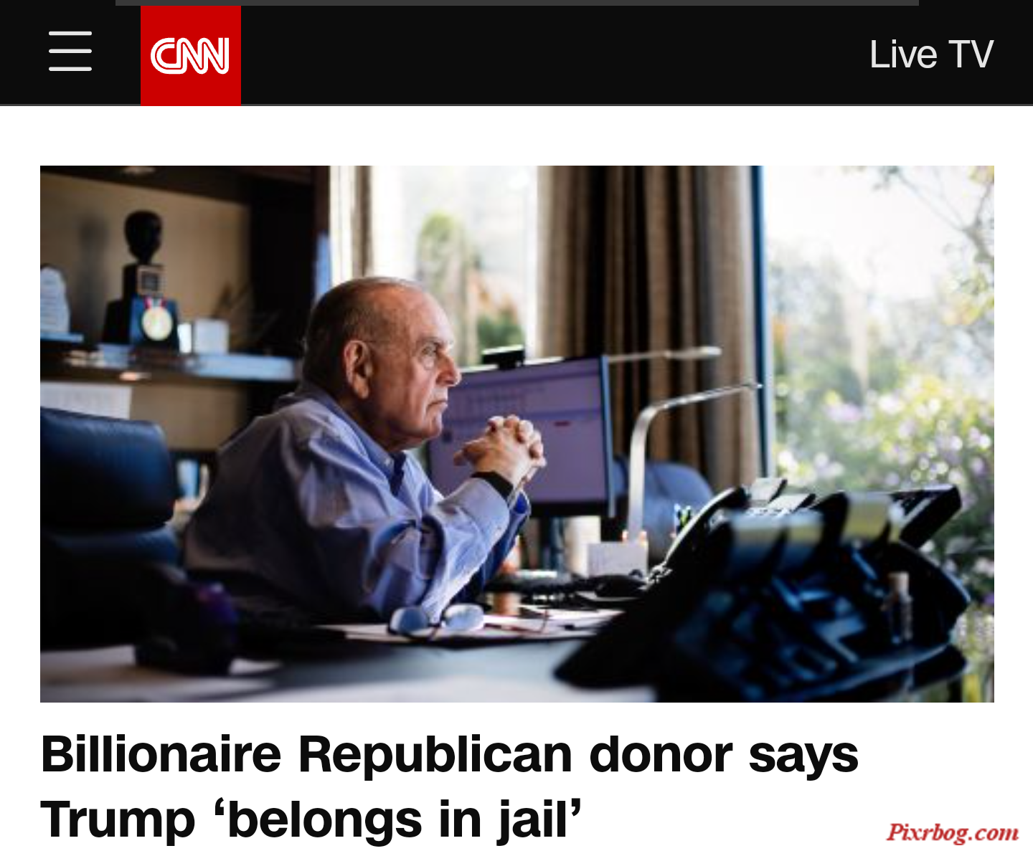The width and height of the screenshot is (1033, 856).
Task: Click the eyeglasses on the desk in the photo
Action: coord(438,620)
